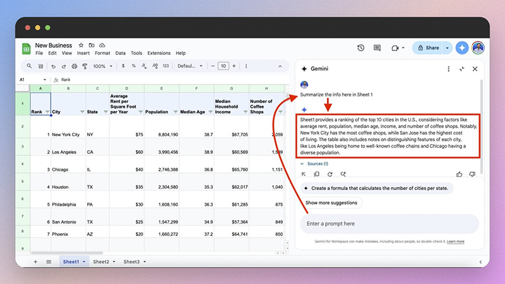Click the horizontal scrollbar of the sheet
This screenshot has width=505, height=284.
pos(67,253)
